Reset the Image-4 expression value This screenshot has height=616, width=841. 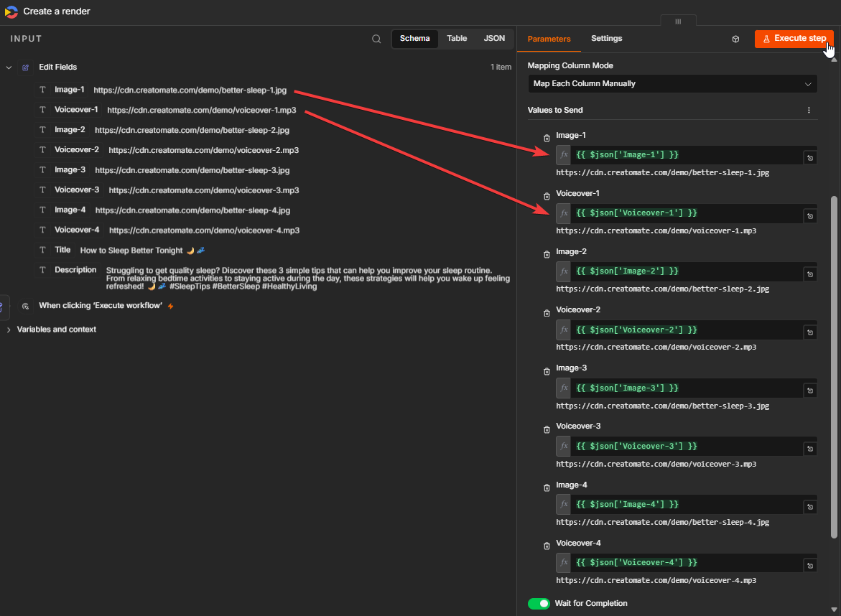810,507
